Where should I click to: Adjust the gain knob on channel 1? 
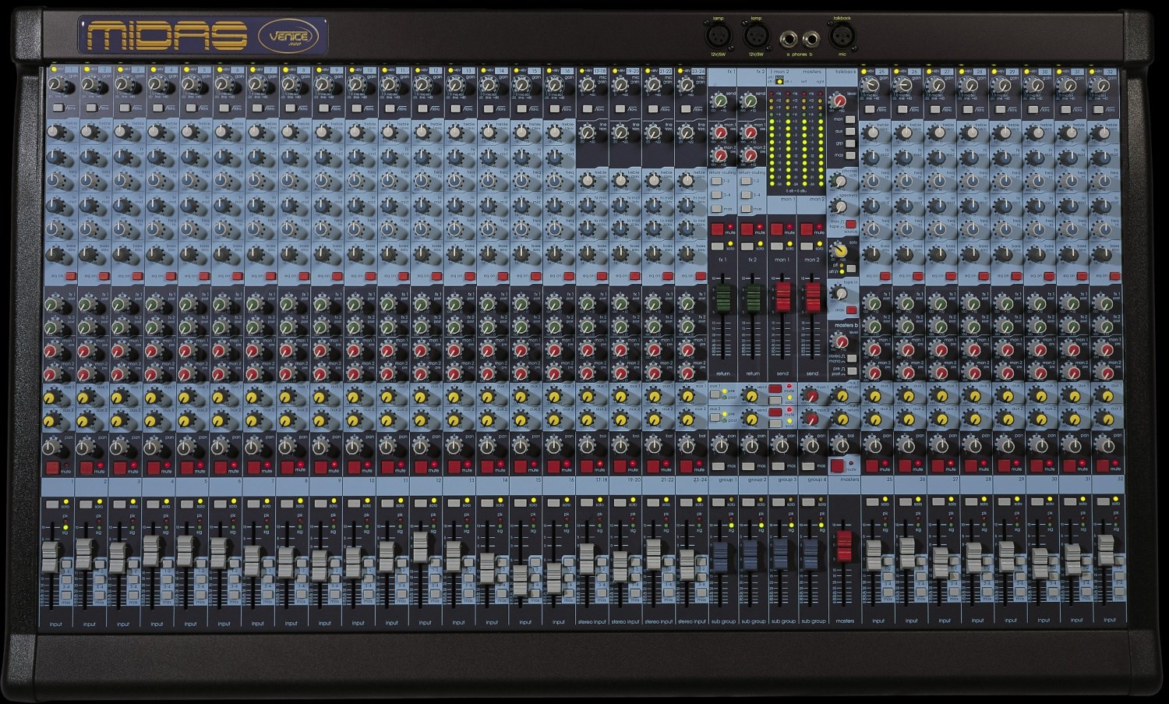pyautogui.click(x=56, y=84)
